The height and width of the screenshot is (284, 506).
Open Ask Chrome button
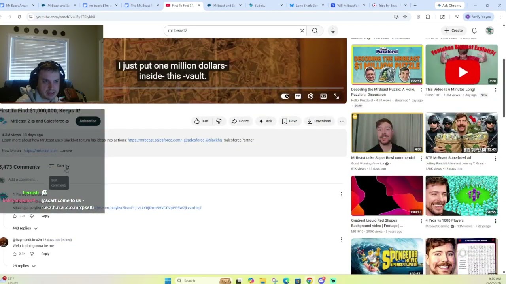pos(449,6)
